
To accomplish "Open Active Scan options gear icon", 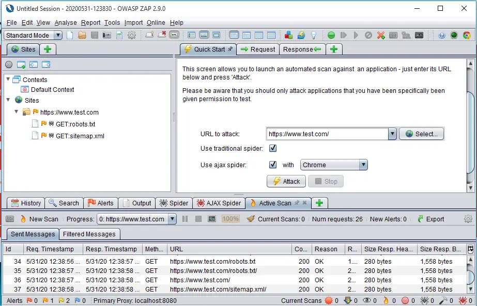I will pos(468,219).
